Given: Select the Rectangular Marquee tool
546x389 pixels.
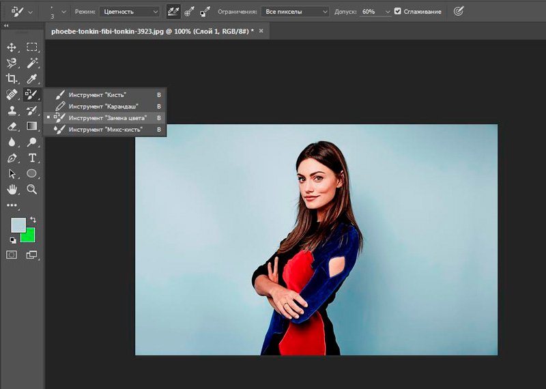Looking at the screenshot, I should pos(31,47).
